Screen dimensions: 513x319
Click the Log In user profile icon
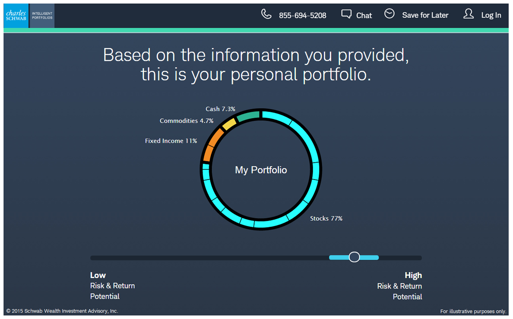[x=468, y=14]
